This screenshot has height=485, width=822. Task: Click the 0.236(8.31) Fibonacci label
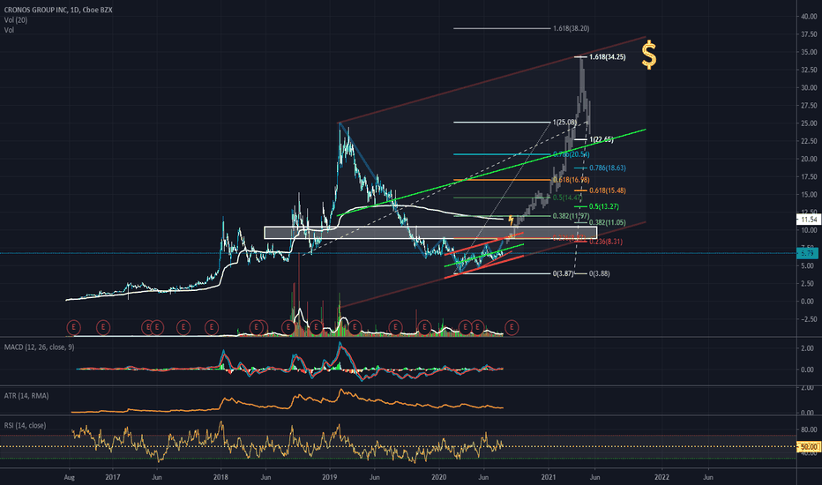[x=606, y=242]
